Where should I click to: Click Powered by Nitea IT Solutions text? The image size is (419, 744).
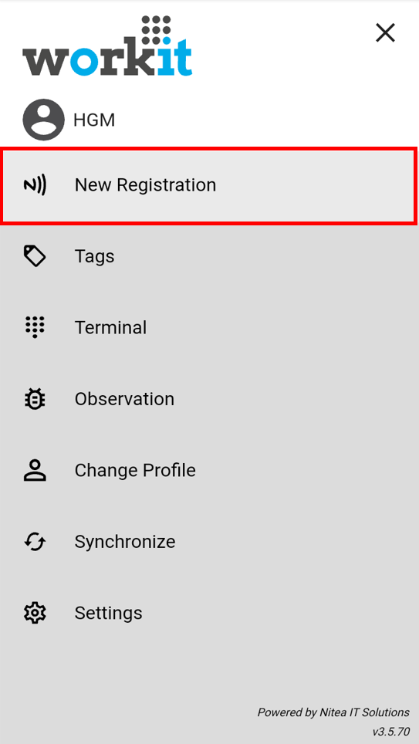[333, 712]
